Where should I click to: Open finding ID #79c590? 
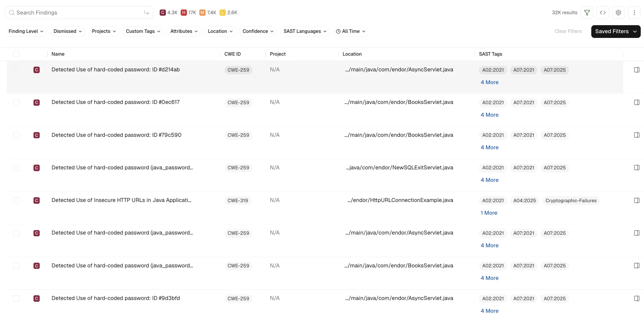116,135
